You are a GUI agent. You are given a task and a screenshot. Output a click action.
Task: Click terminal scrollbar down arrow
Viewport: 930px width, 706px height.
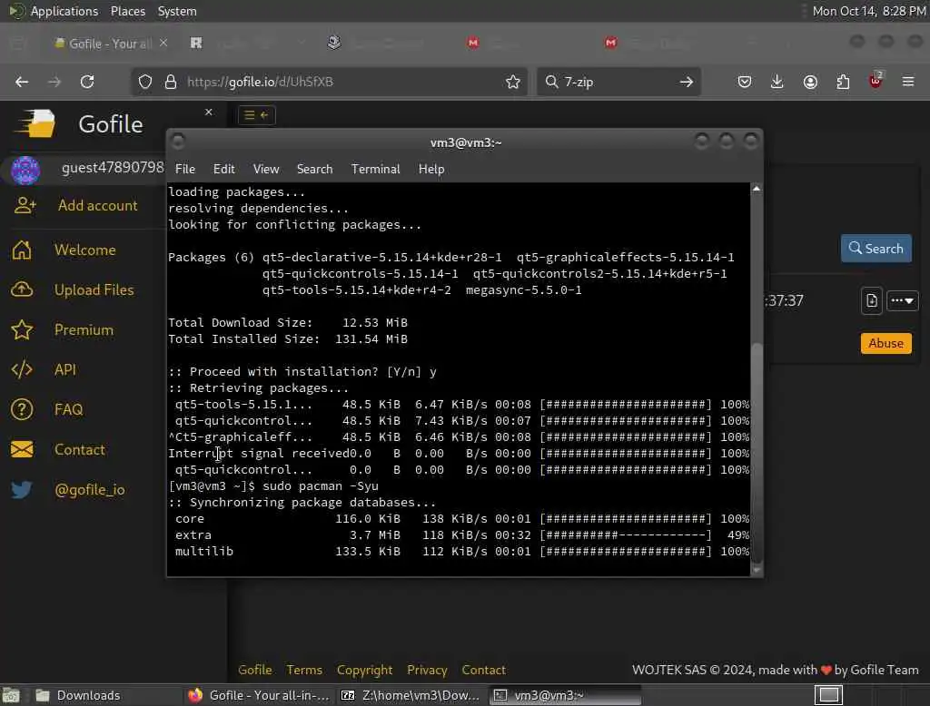757,570
